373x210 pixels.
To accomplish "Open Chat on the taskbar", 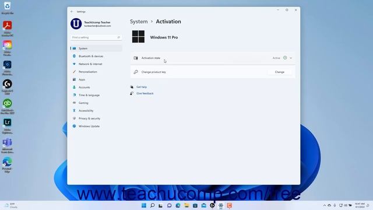I will (x=170, y=205).
